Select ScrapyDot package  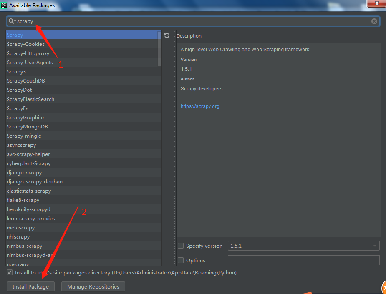point(83,90)
